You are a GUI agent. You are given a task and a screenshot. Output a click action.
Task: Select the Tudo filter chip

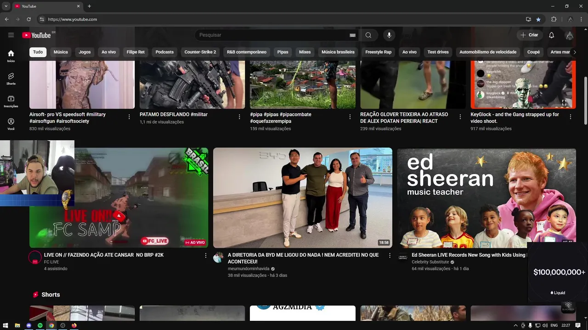(x=38, y=52)
